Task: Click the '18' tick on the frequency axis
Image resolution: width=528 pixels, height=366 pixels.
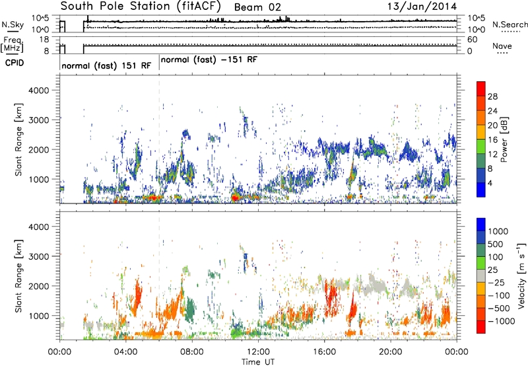Action: click(44, 40)
